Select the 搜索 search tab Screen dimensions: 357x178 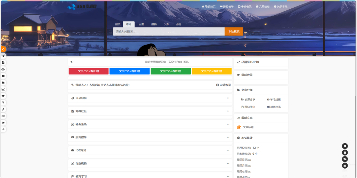point(118,24)
